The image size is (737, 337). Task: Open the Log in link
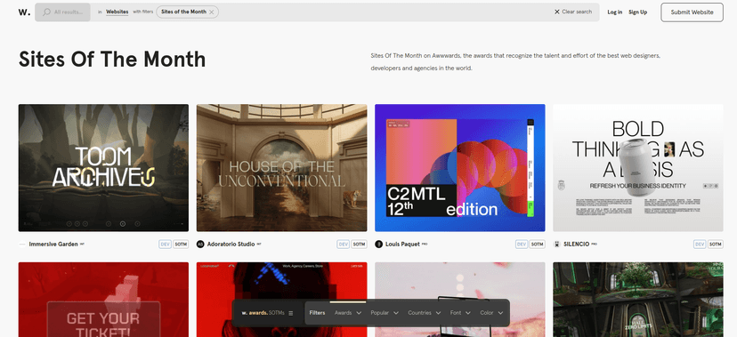pyautogui.click(x=614, y=12)
